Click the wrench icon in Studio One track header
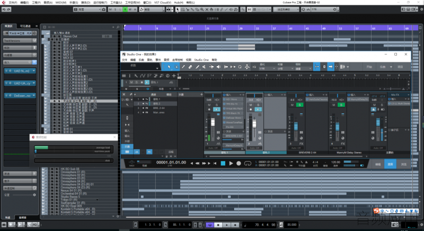This screenshot has height=231, width=424. coord(136,76)
